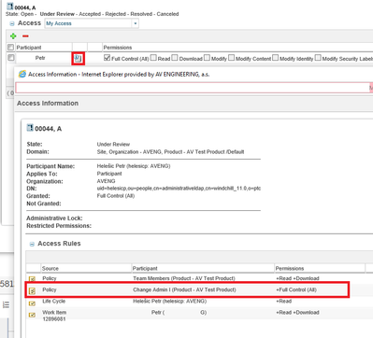Click the Internet Explorer logo in the popup title
Image resolution: width=373 pixels, height=338 pixels.
(x=22, y=74)
